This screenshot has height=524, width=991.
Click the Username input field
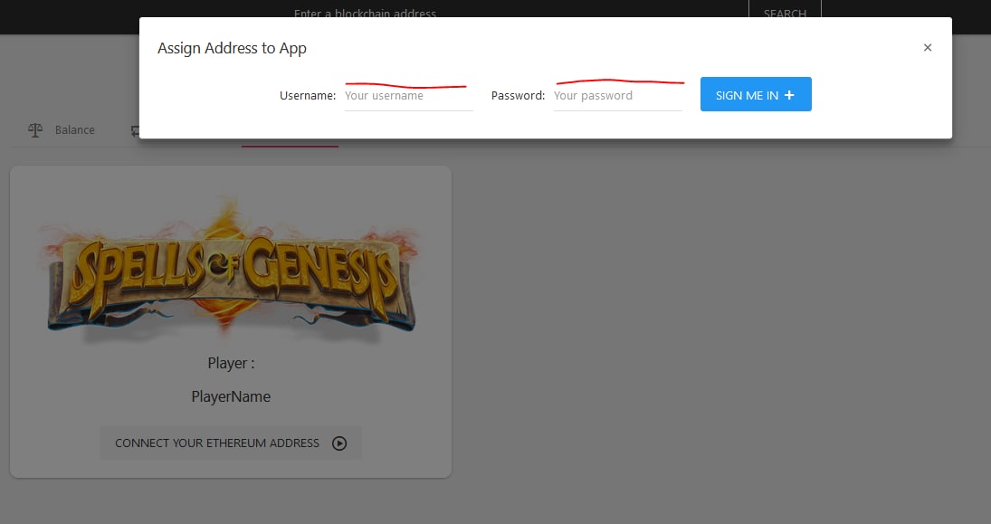[x=408, y=96]
